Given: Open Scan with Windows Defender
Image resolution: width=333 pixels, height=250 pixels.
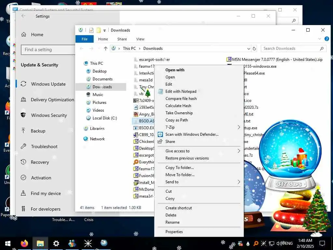Looking at the screenshot, I should point(192,134).
